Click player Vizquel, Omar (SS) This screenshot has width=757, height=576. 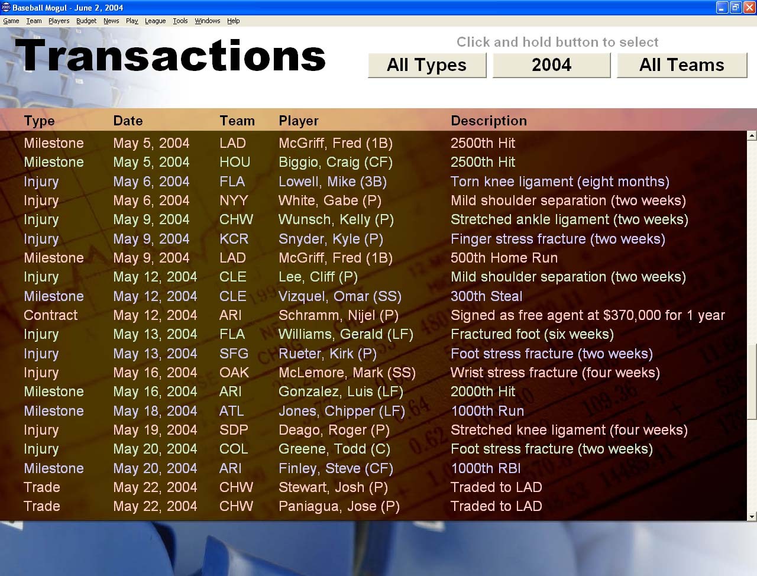click(340, 296)
